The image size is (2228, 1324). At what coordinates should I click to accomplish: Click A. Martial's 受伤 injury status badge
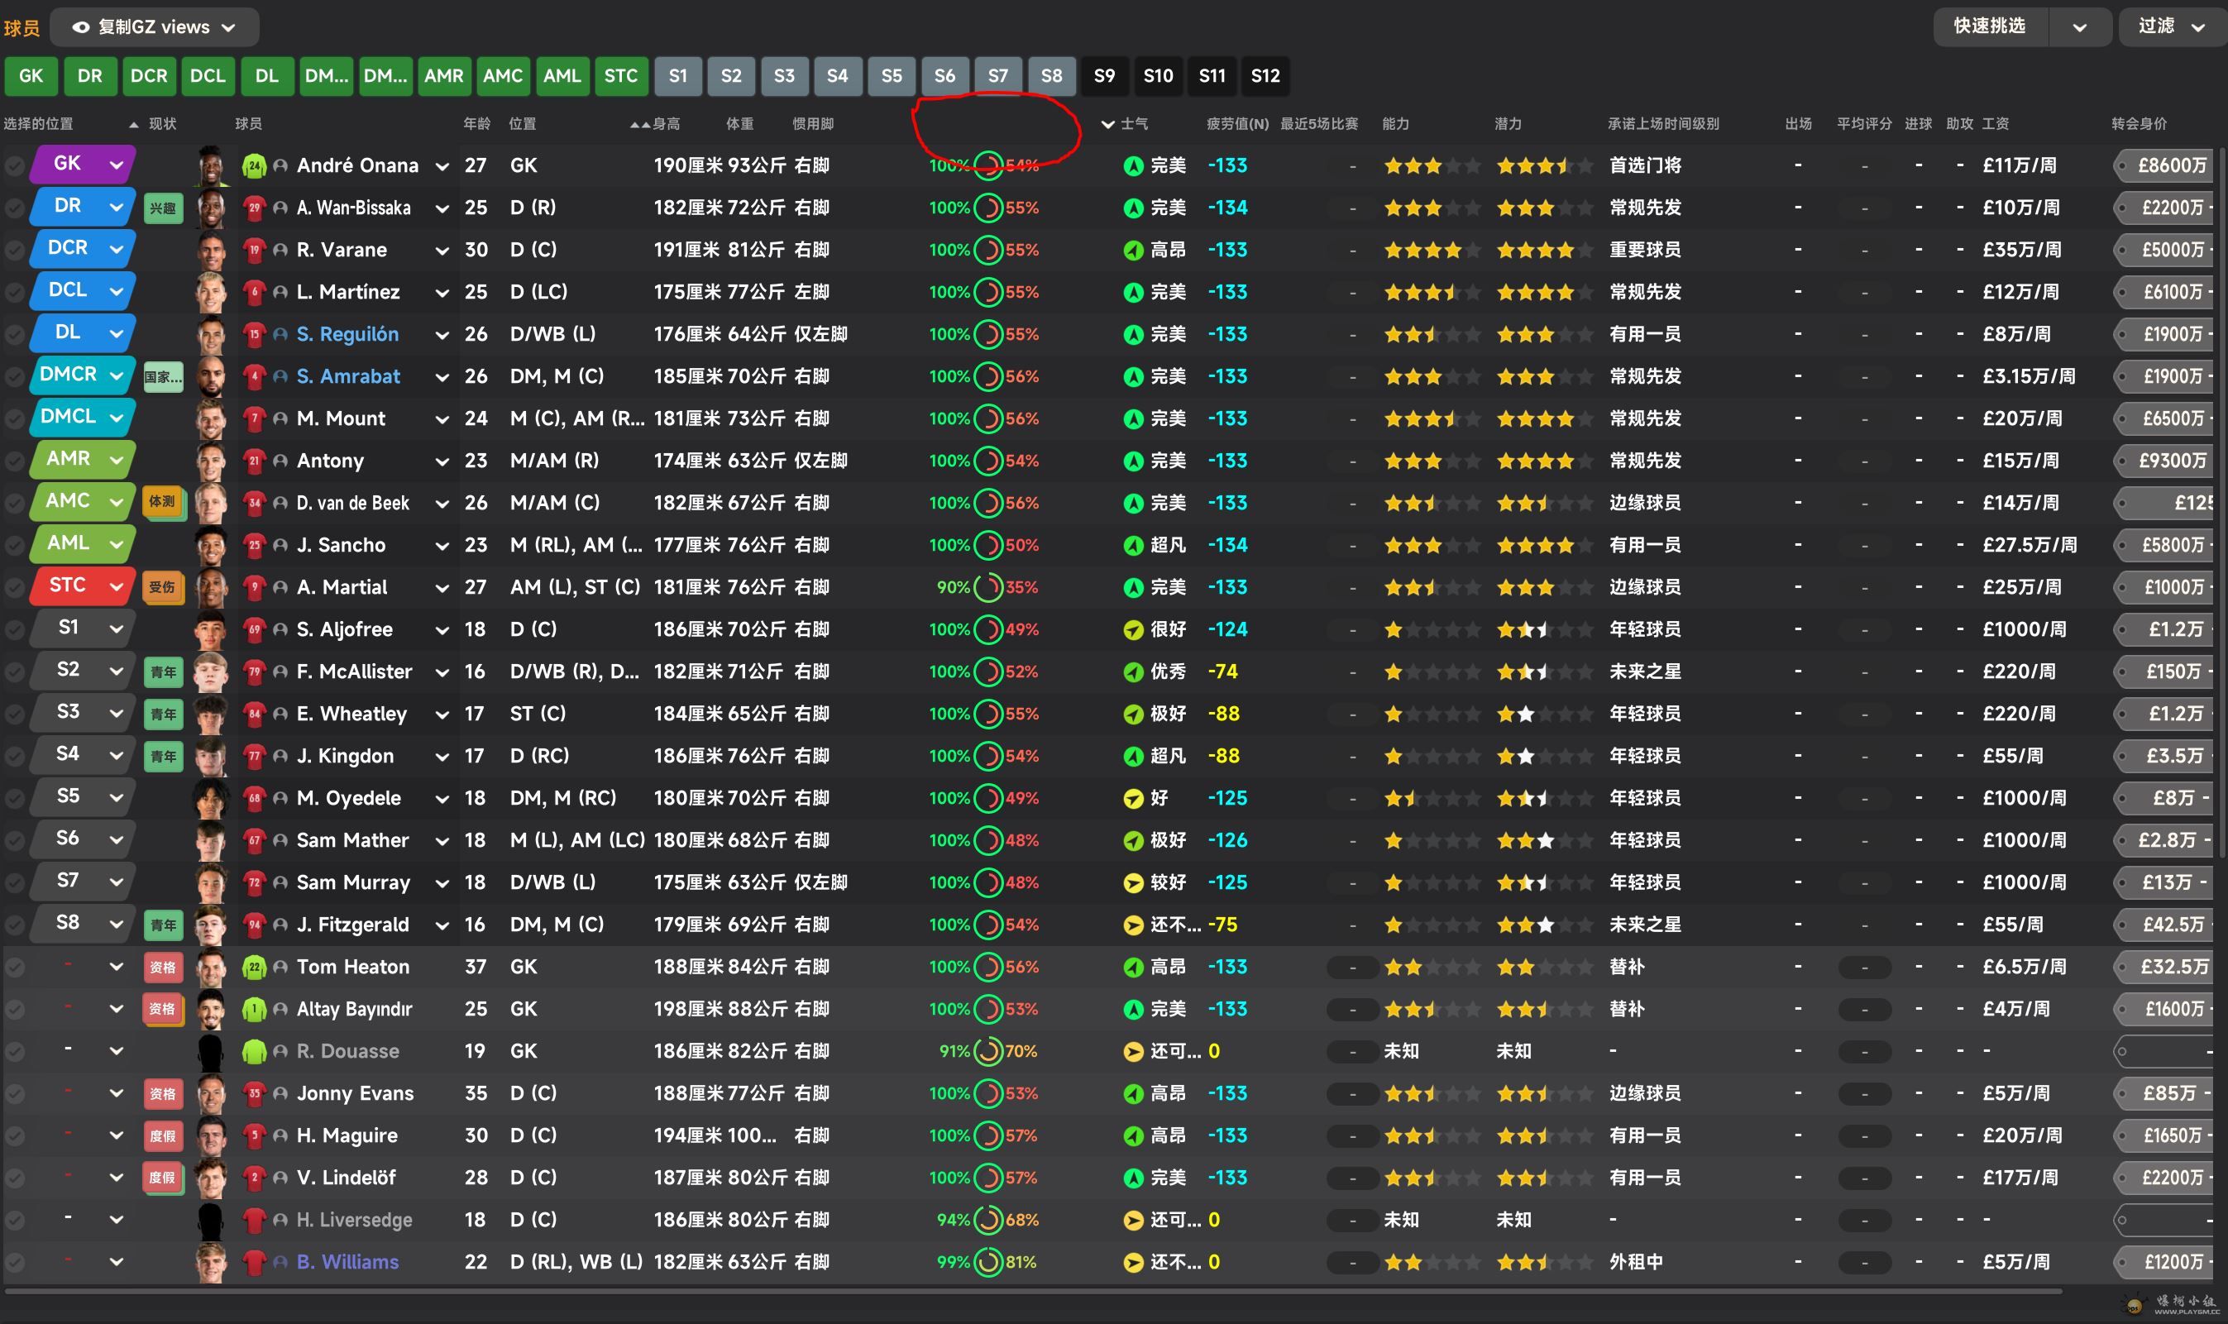coord(162,587)
